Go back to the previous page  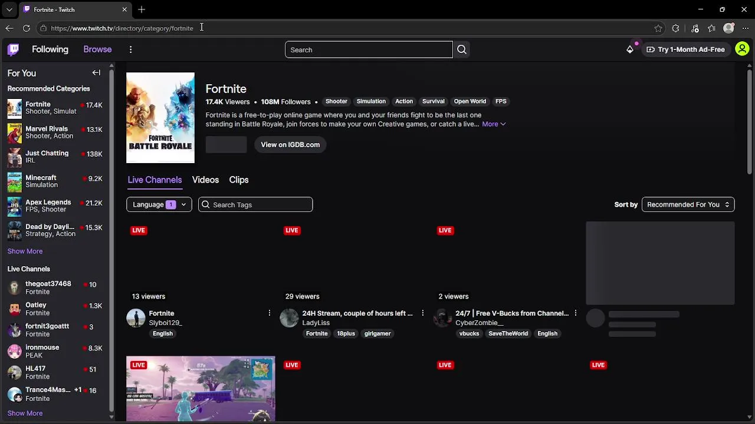pos(9,28)
